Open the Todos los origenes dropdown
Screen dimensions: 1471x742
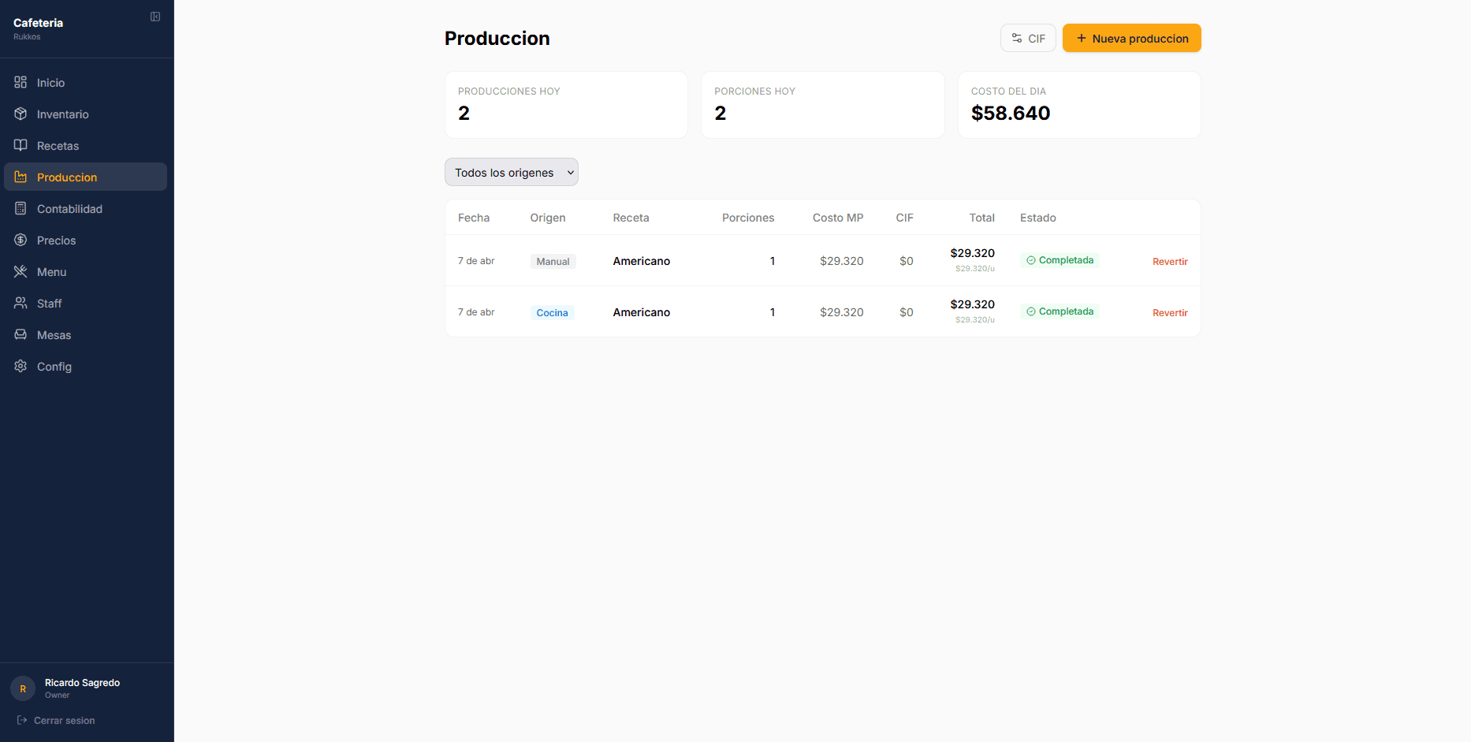[x=511, y=173]
